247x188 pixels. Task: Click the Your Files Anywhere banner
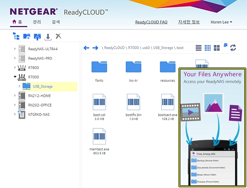click(x=212, y=128)
